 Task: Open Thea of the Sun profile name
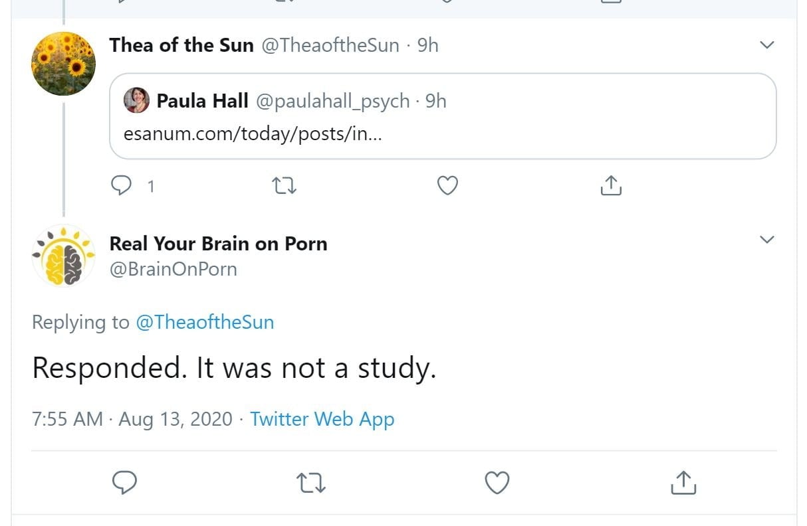coord(181,45)
